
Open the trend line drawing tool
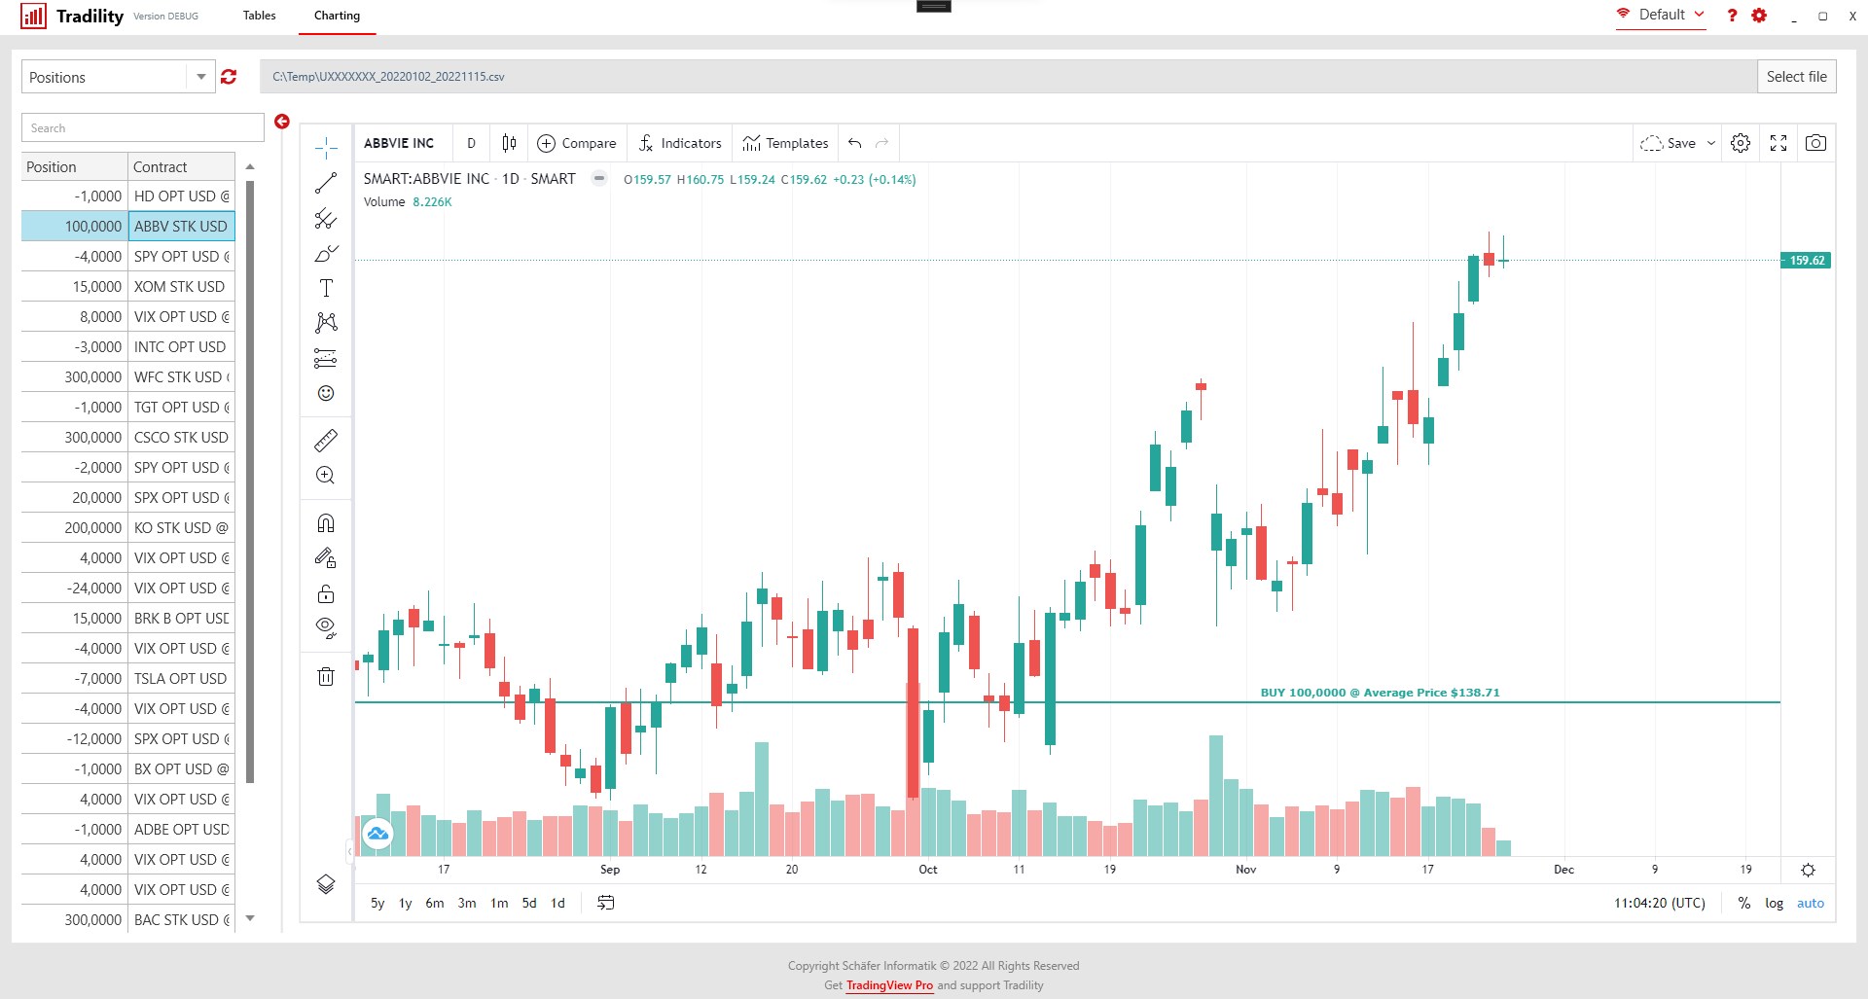326,184
